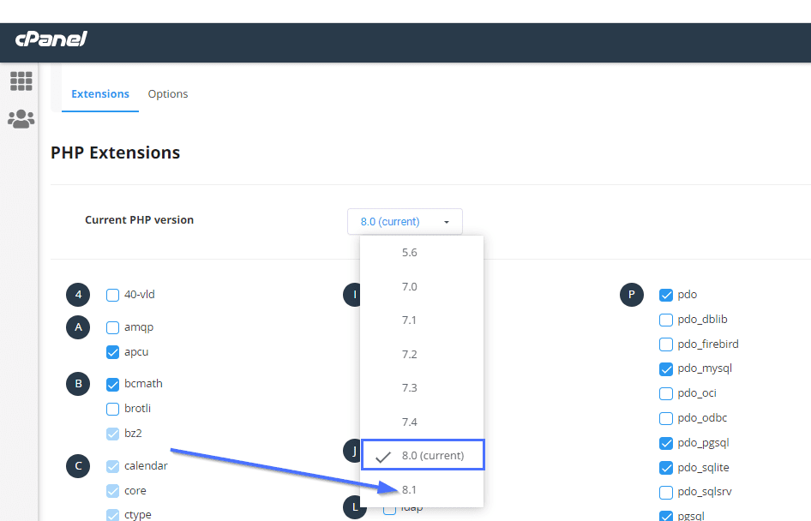The image size is (811, 521).
Task: Jump to letter P section badge
Action: pyautogui.click(x=632, y=295)
